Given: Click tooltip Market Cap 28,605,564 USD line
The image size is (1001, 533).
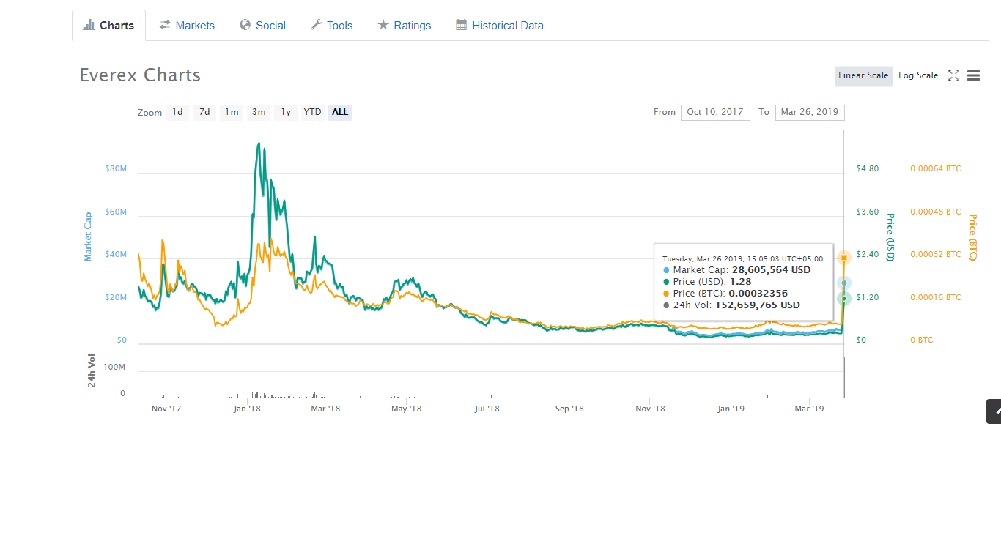Looking at the screenshot, I should click(736, 270).
